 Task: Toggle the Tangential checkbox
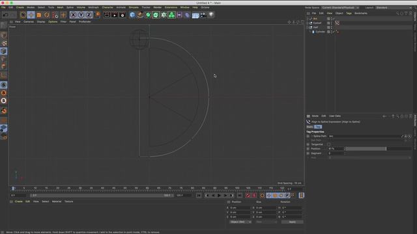[x=329, y=144]
